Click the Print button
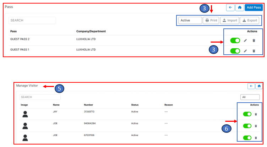Image resolution: width=267 pixels, height=147 pixels. (x=211, y=21)
